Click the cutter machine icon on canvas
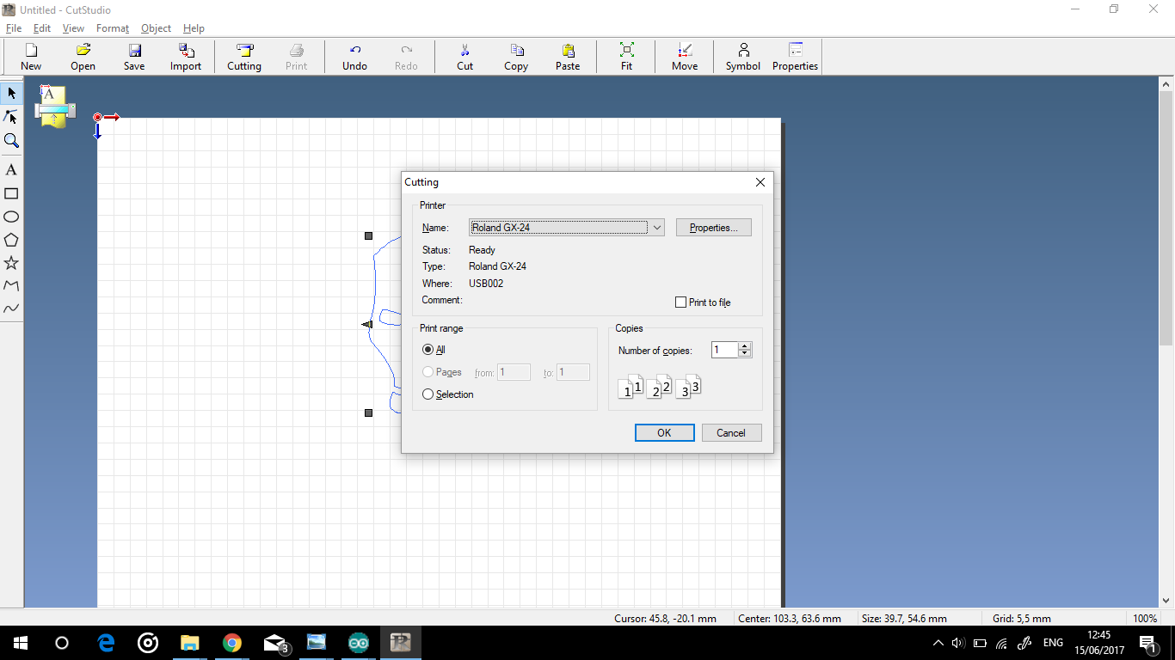 pos(54,107)
